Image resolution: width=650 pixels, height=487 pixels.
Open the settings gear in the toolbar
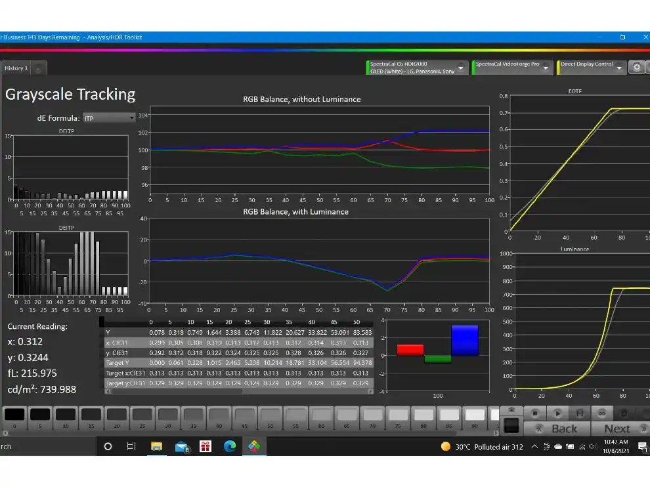[x=637, y=67]
